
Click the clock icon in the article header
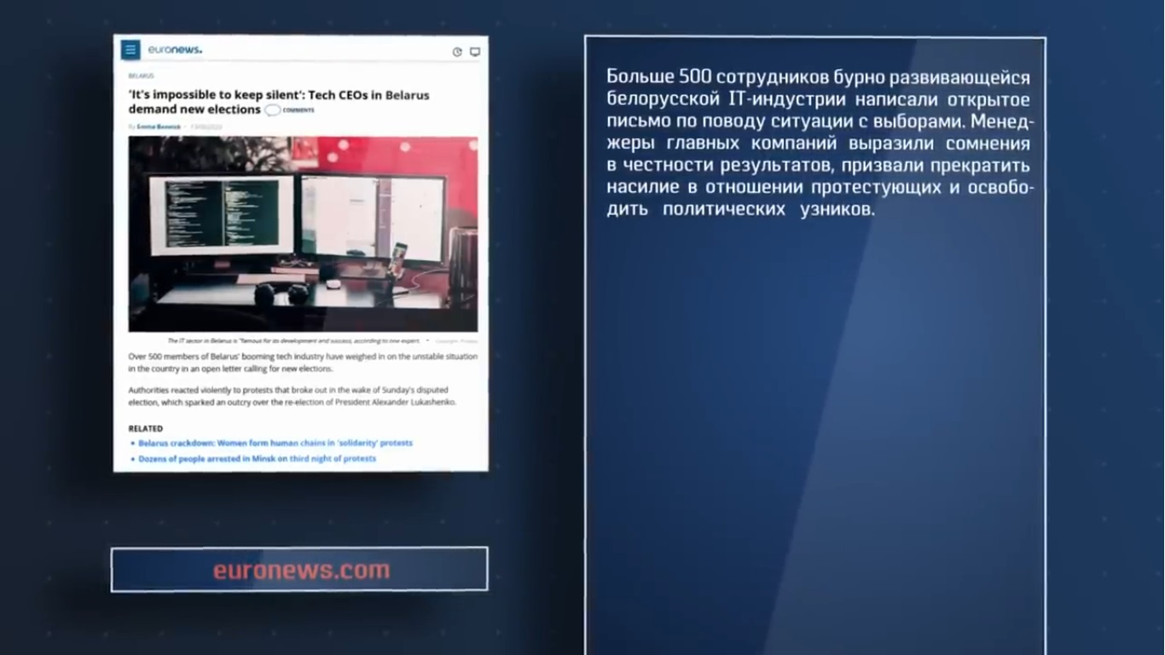coord(457,52)
